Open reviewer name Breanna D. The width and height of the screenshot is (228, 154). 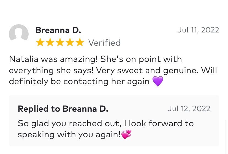point(58,30)
